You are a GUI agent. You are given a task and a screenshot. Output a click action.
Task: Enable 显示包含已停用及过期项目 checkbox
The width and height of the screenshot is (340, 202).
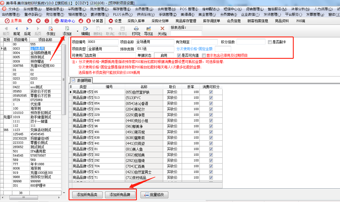204,55
